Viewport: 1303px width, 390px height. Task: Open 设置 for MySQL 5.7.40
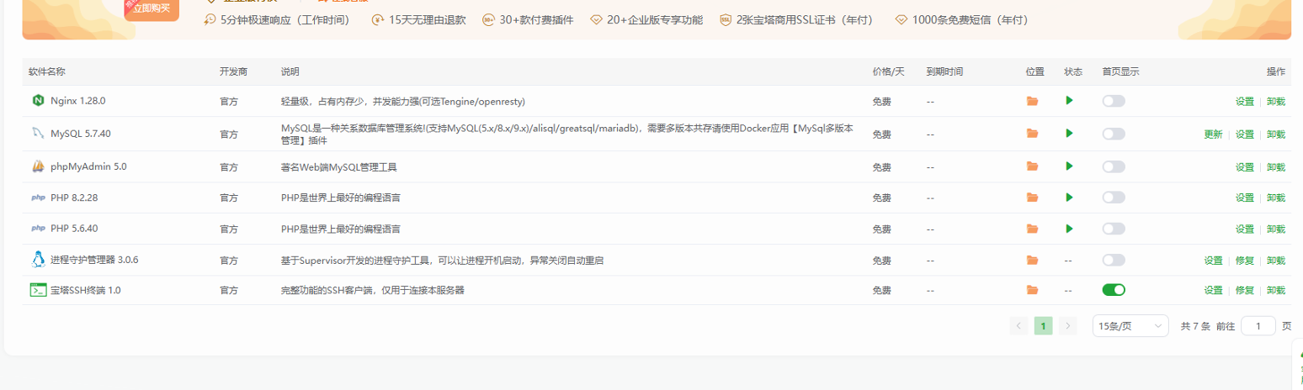tap(1245, 134)
